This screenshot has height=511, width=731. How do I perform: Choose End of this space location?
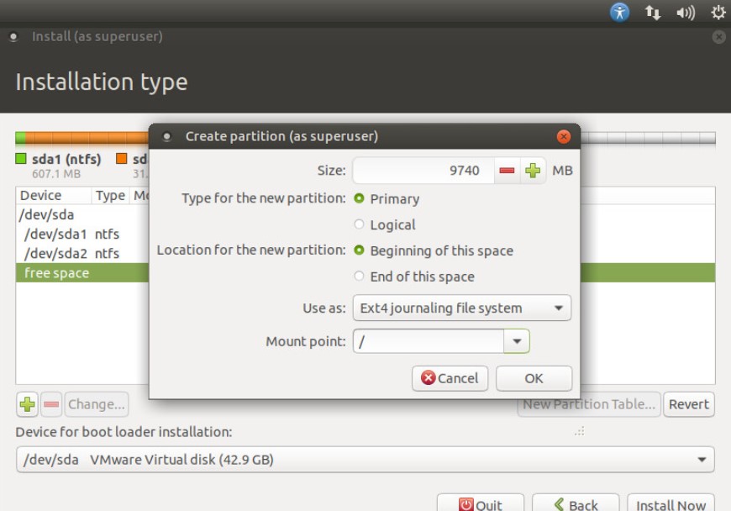pyautogui.click(x=360, y=277)
